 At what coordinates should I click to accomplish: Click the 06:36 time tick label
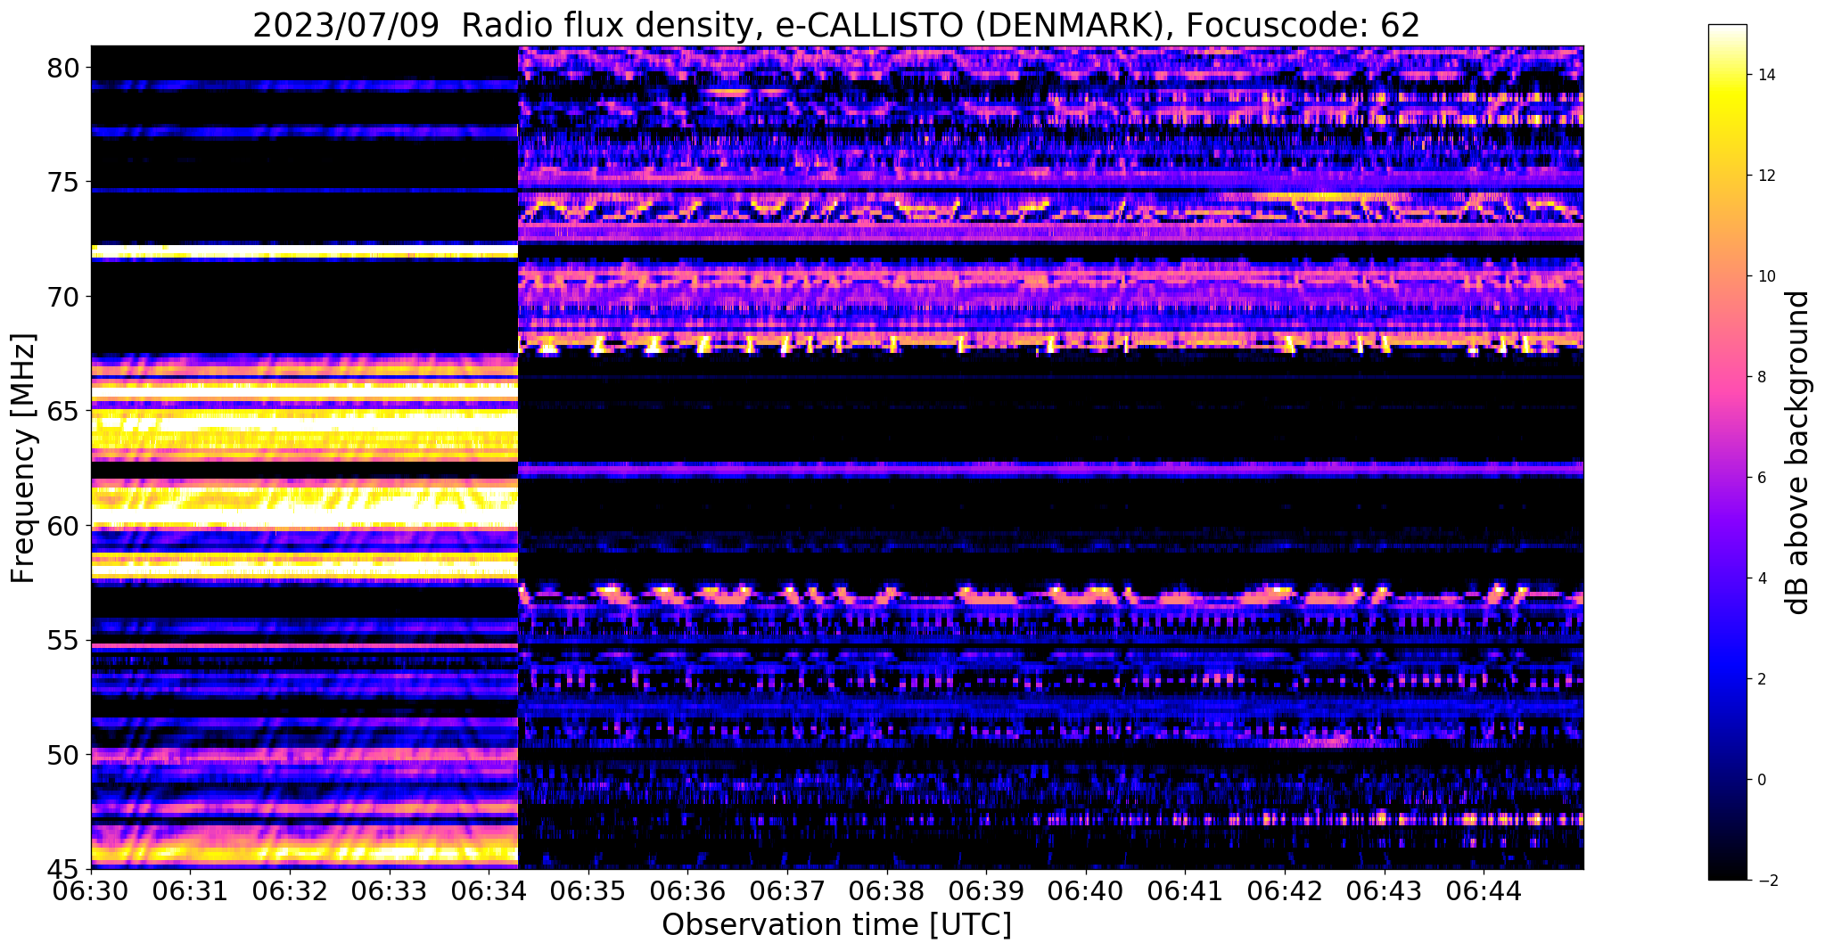pyautogui.click(x=687, y=890)
